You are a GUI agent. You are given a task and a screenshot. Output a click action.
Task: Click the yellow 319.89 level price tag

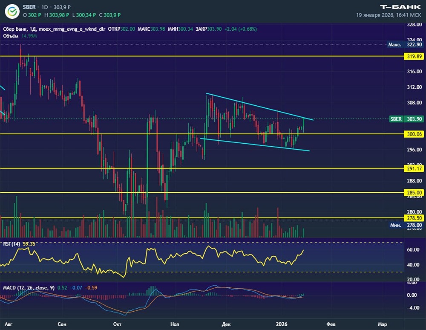(x=414, y=57)
